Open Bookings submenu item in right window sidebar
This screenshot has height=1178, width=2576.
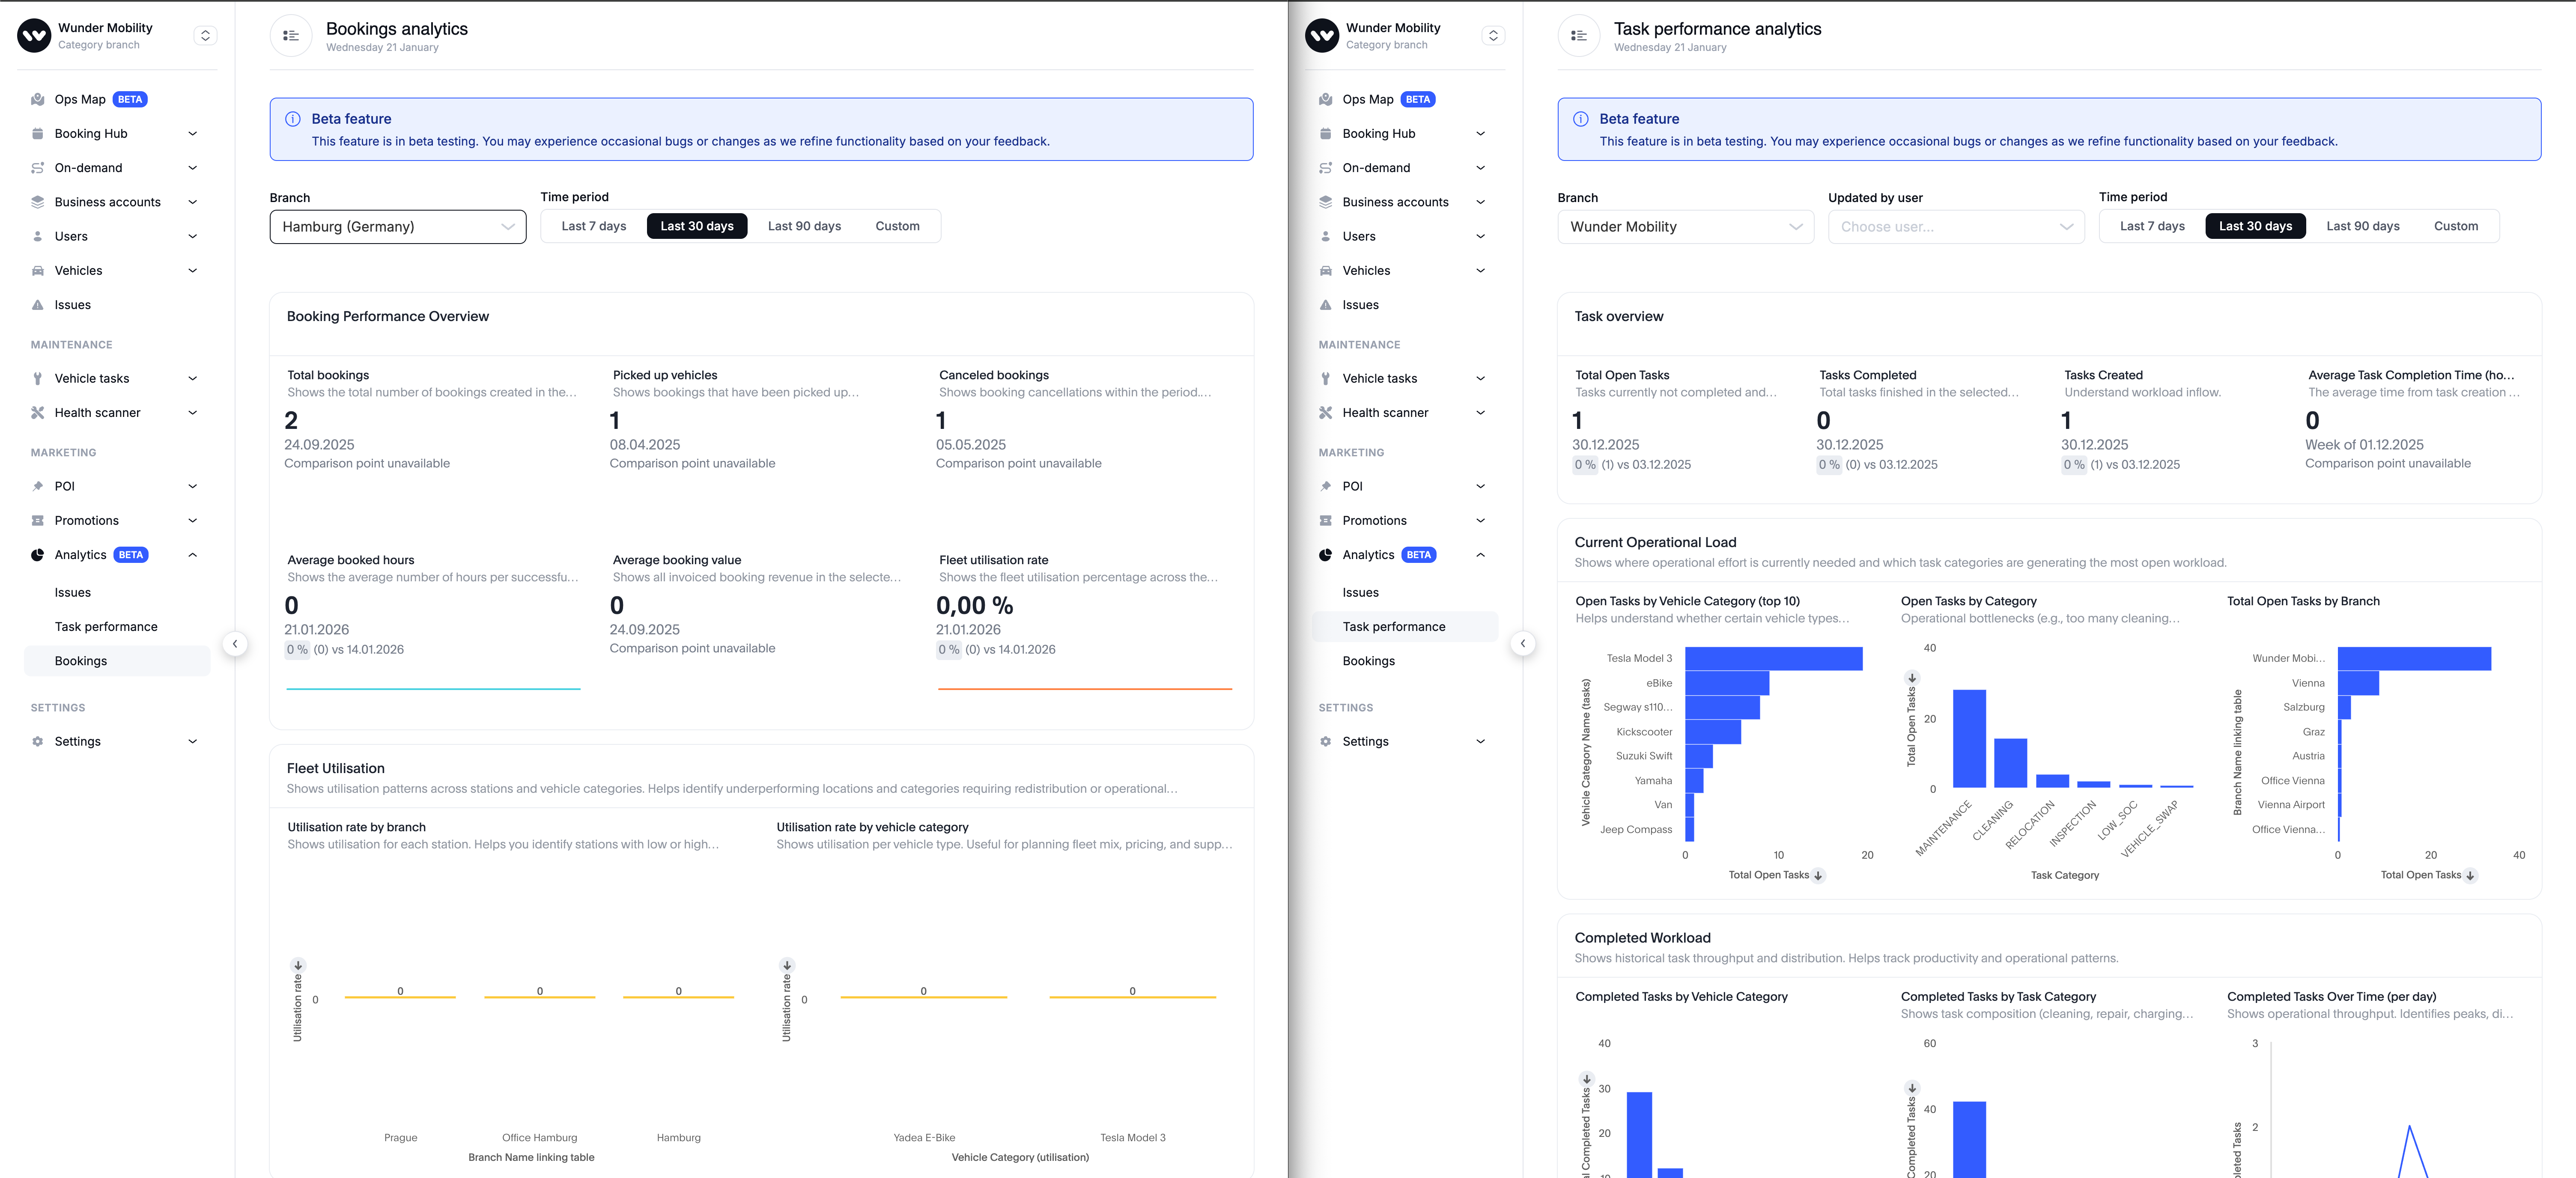tap(1368, 661)
